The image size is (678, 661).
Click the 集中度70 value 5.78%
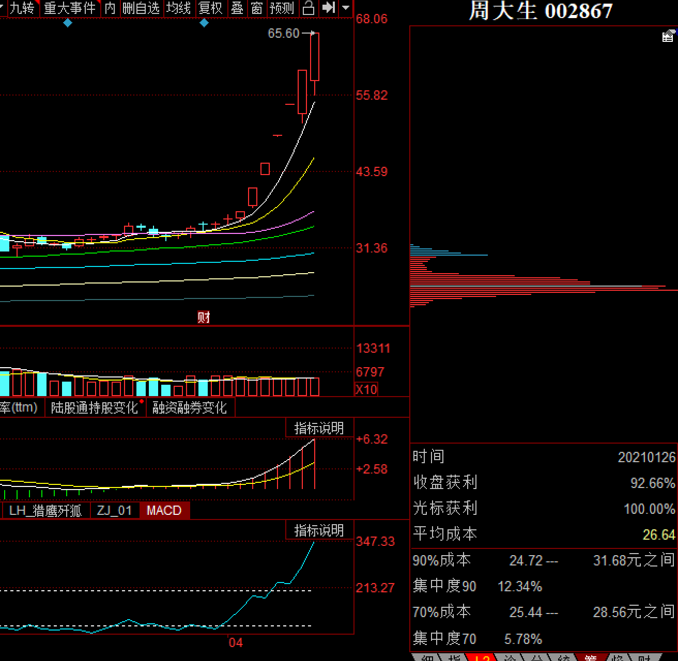[x=523, y=639]
